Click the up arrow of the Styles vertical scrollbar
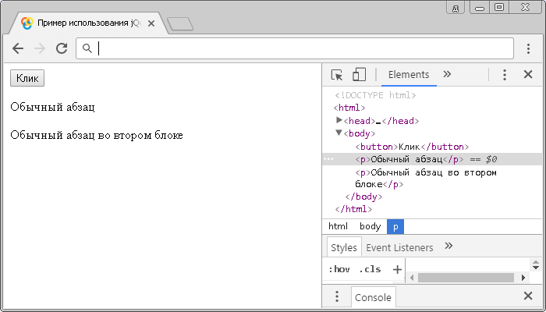Screen dimensions: 546x312 (x=536, y=262)
